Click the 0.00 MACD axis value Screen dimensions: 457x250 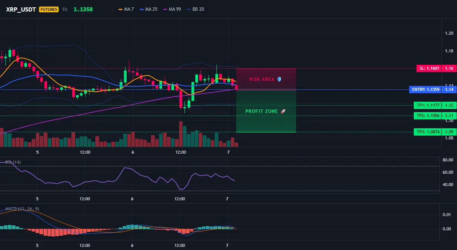coord(447,229)
